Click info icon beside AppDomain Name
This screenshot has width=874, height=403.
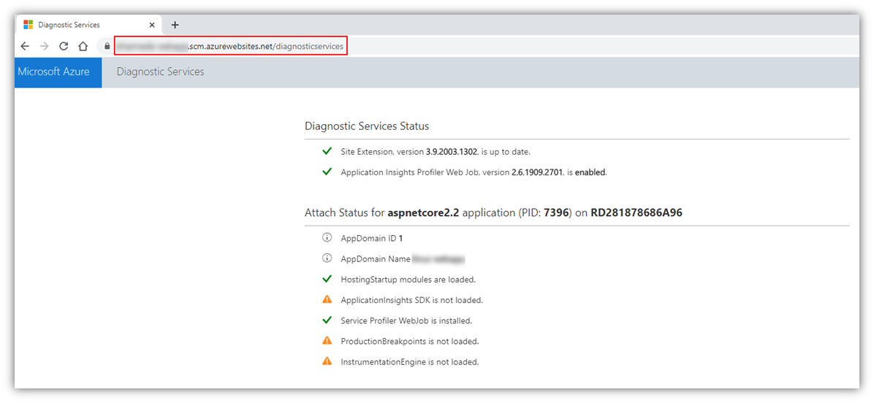327,259
